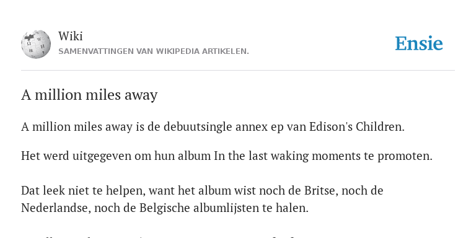Click the Wikipedia globe logo
The width and height of the screenshot is (476, 238).
coord(36,44)
